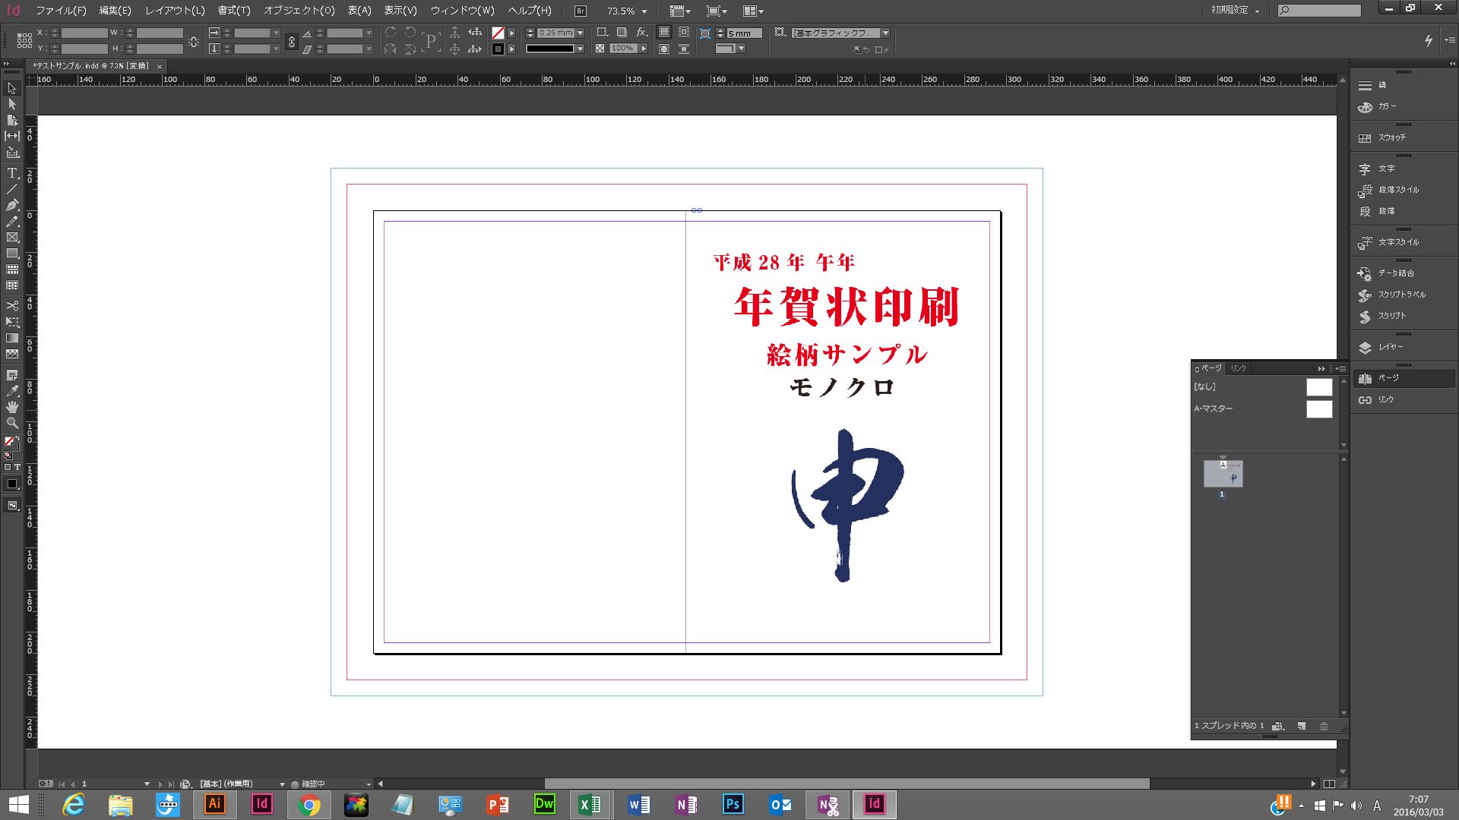
Task: Select the Zoom magnifier tool
Action: 12,423
